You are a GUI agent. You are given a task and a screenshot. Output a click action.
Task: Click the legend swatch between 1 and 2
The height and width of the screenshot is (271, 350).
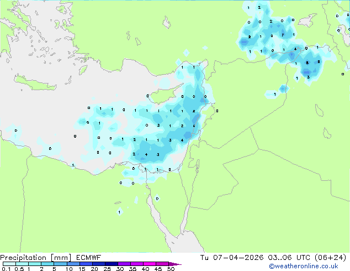click(x=35, y=264)
